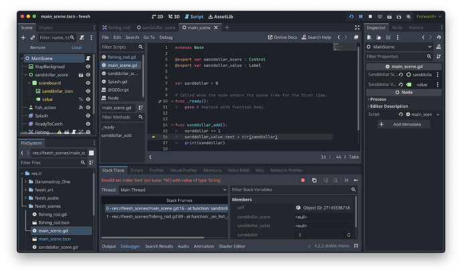
Task: Toggle distraction-free mode icon
Action: pos(357,27)
